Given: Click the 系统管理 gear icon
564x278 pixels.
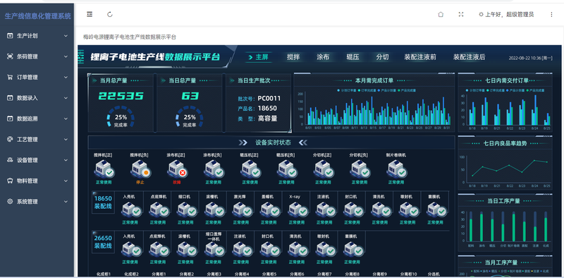Looking at the screenshot, I should pyautogui.click(x=10, y=201).
